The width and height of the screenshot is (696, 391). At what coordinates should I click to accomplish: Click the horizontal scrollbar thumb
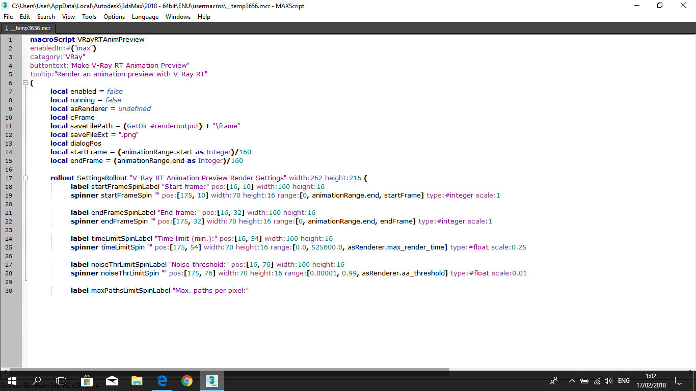[x=229, y=372]
